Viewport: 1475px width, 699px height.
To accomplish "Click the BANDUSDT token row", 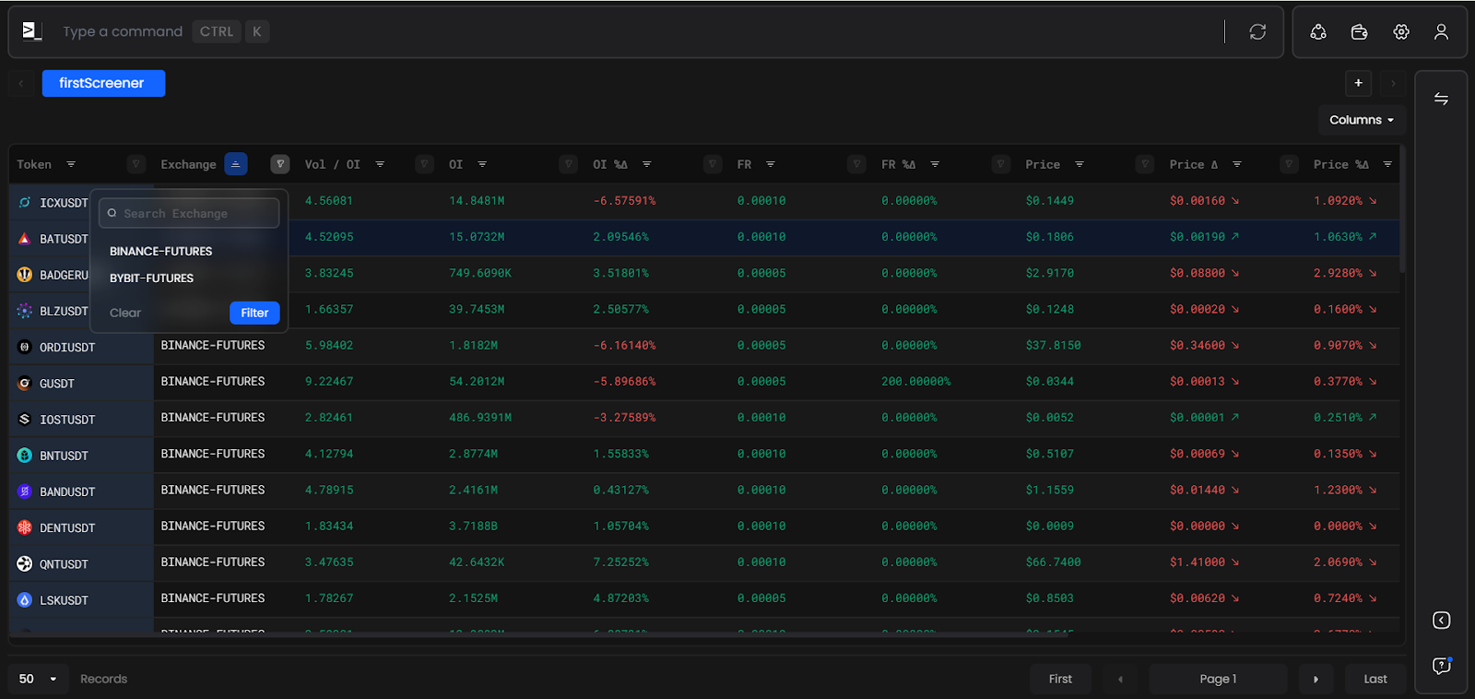I will tap(704, 491).
